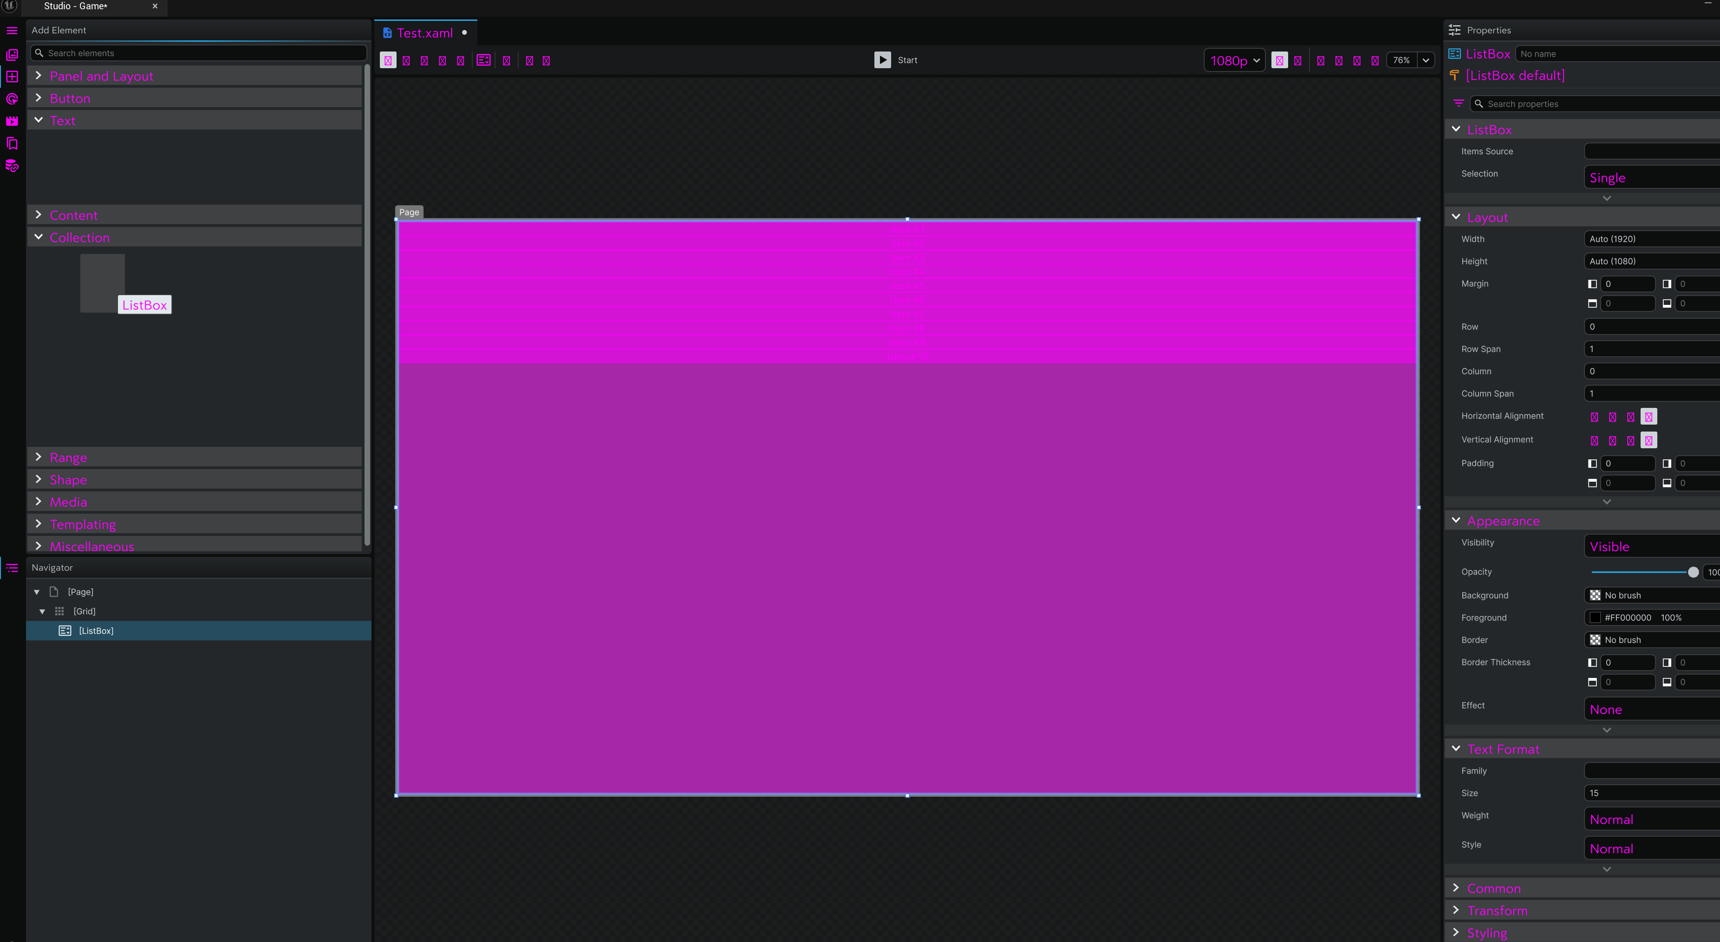Click the ListBox icon in Navigator row

pyautogui.click(x=65, y=631)
